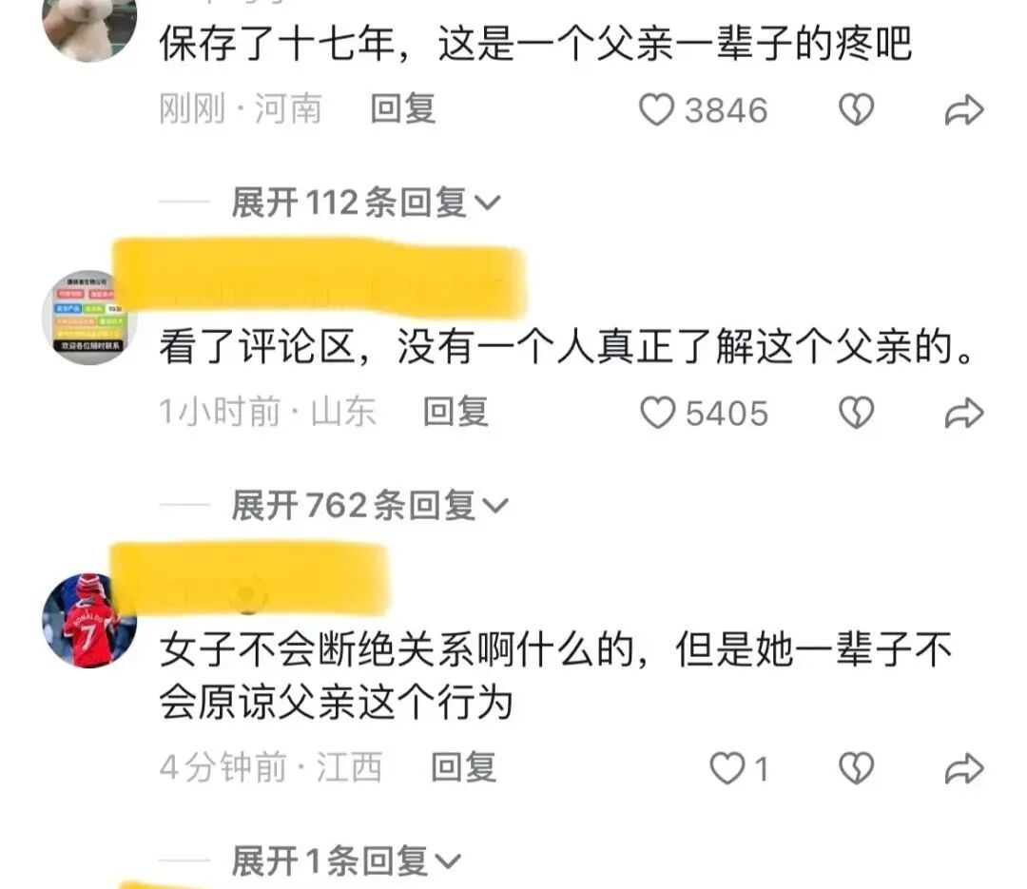The height and width of the screenshot is (889, 1027).
Task: Reply to the Jiangxi comment using 回复
Action: (464, 767)
